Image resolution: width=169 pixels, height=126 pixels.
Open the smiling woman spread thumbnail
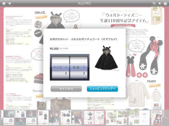pyautogui.click(x=116, y=118)
